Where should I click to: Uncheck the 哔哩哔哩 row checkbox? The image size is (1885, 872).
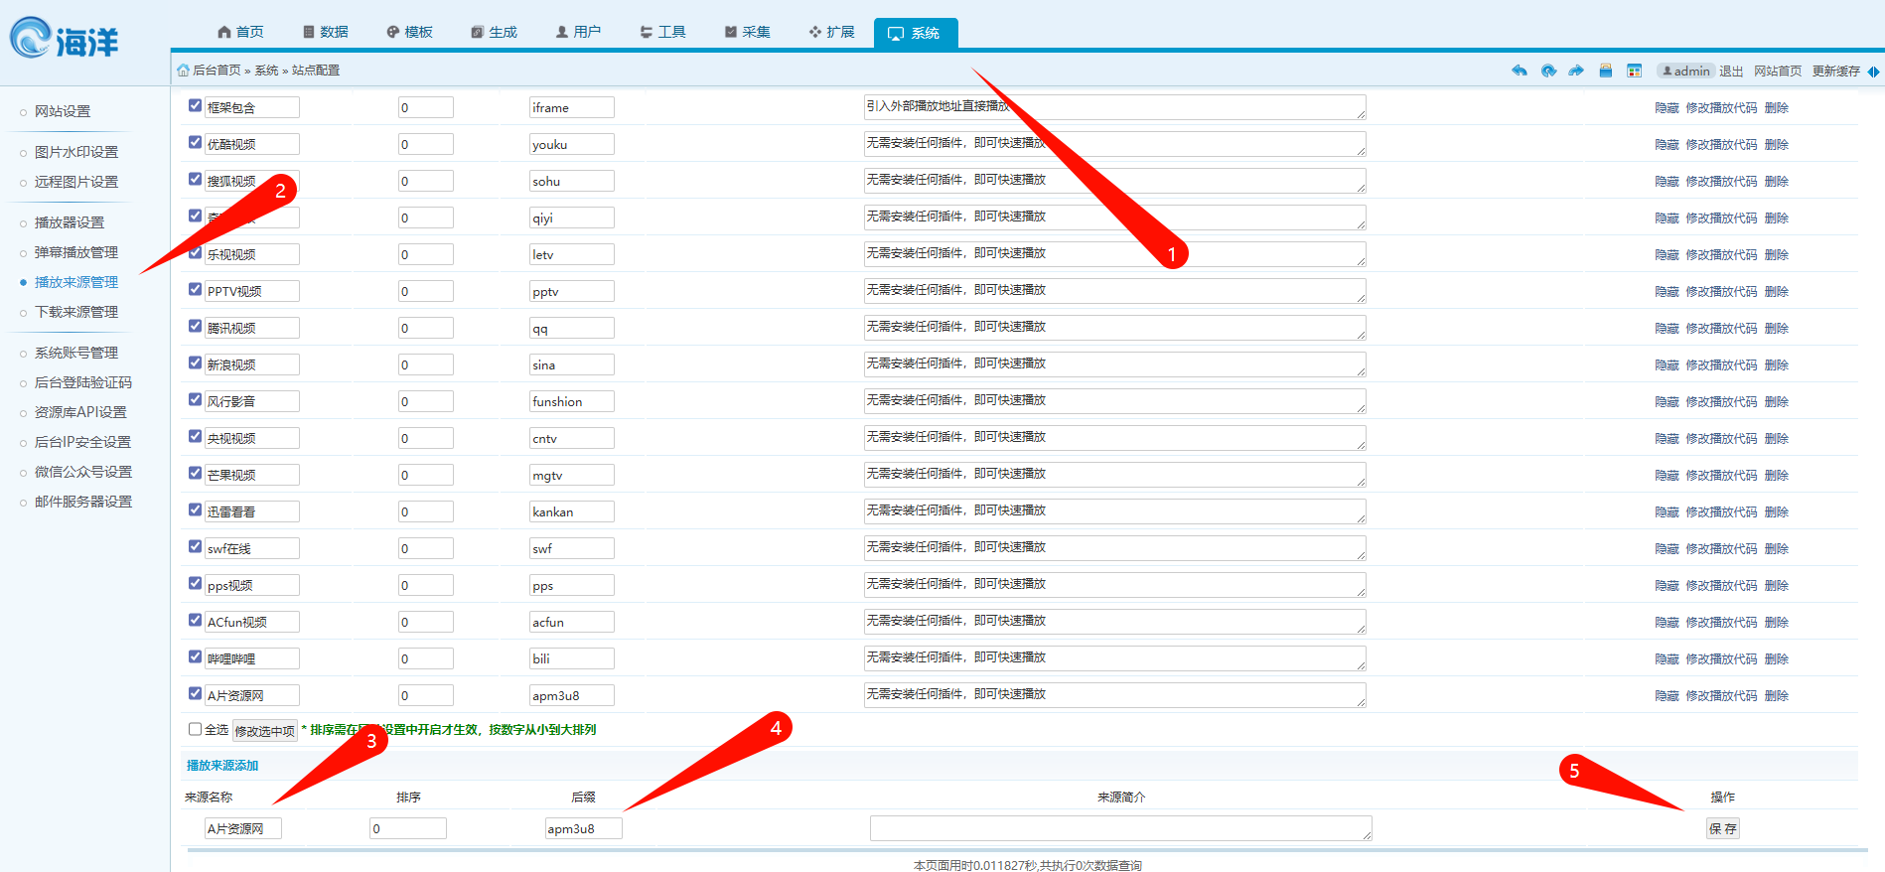196,656
